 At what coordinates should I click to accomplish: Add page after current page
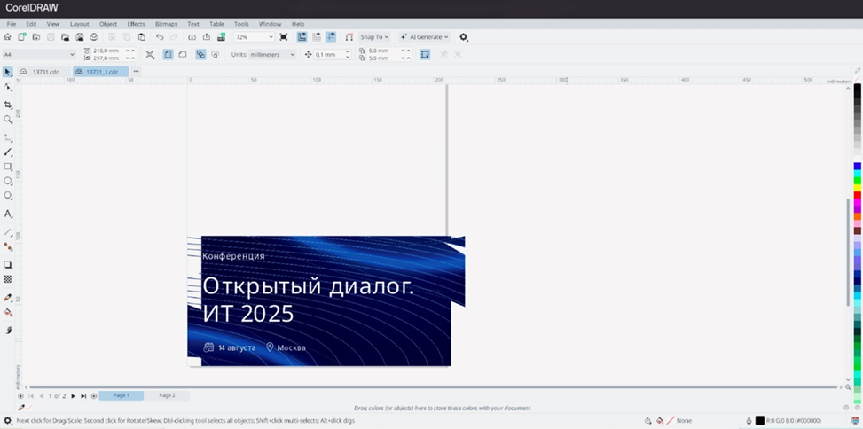tap(94, 396)
